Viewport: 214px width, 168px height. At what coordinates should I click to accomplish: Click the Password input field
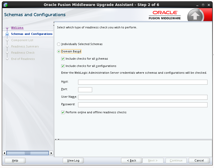(x=143, y=105)
